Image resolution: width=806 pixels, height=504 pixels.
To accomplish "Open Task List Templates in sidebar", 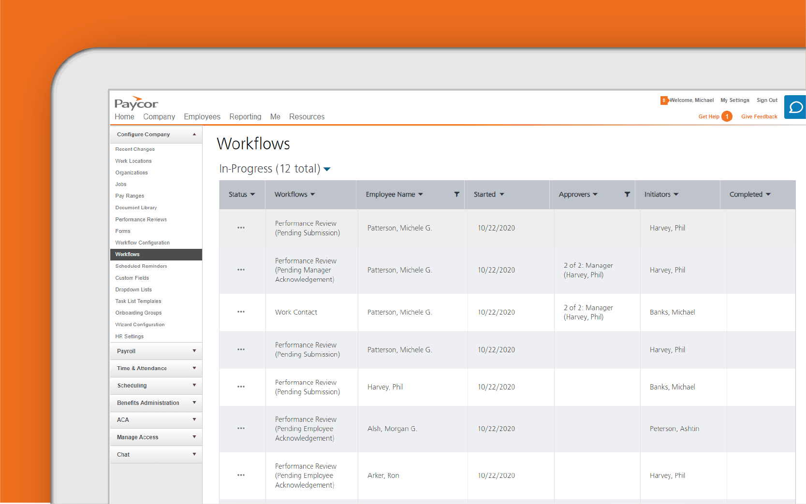I will coord(138,301).
